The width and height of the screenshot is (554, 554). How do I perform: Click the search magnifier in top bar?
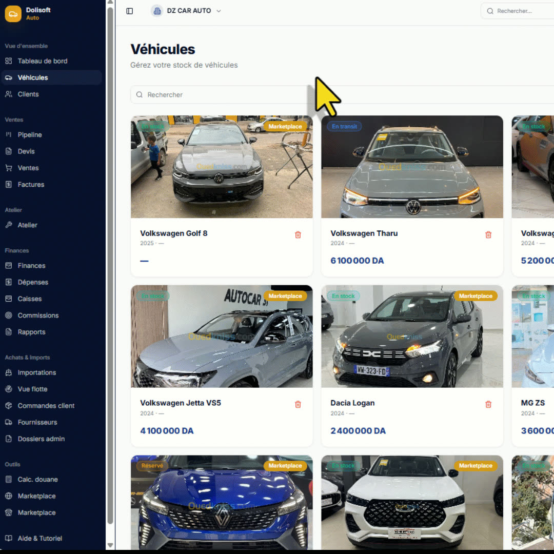[x=490, y=11]
